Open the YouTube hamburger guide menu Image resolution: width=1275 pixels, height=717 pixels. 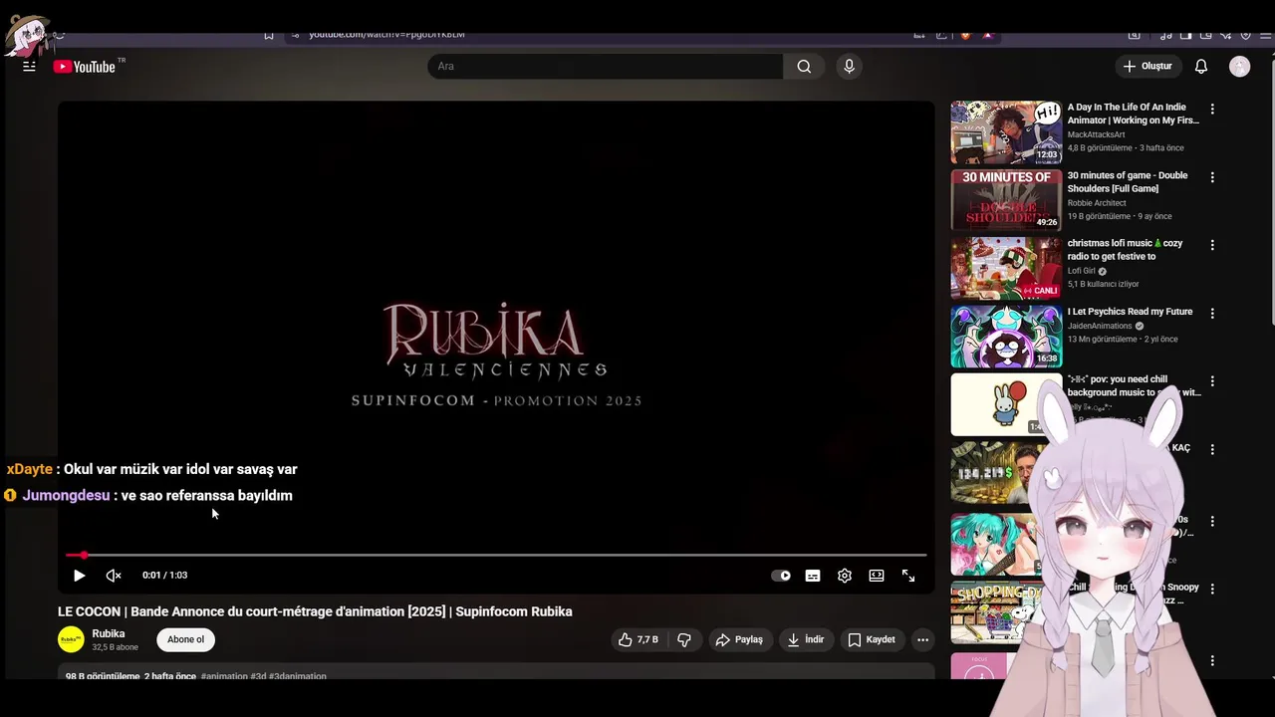29,67
